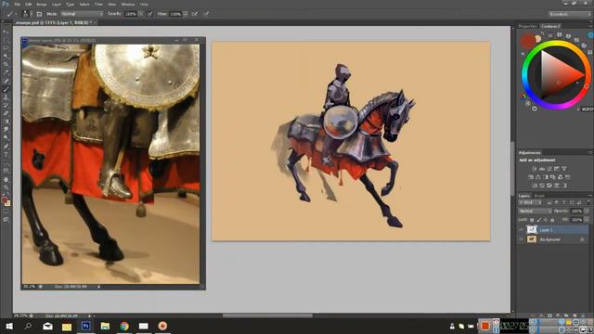Toggle the Brush panel button
The height and width of the screenshot is (334, 594).
point(39,14)
